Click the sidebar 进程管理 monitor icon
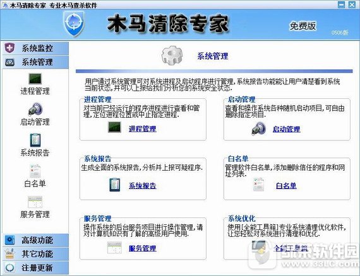This screenshot has height=276, width=360. click(35, 79)
